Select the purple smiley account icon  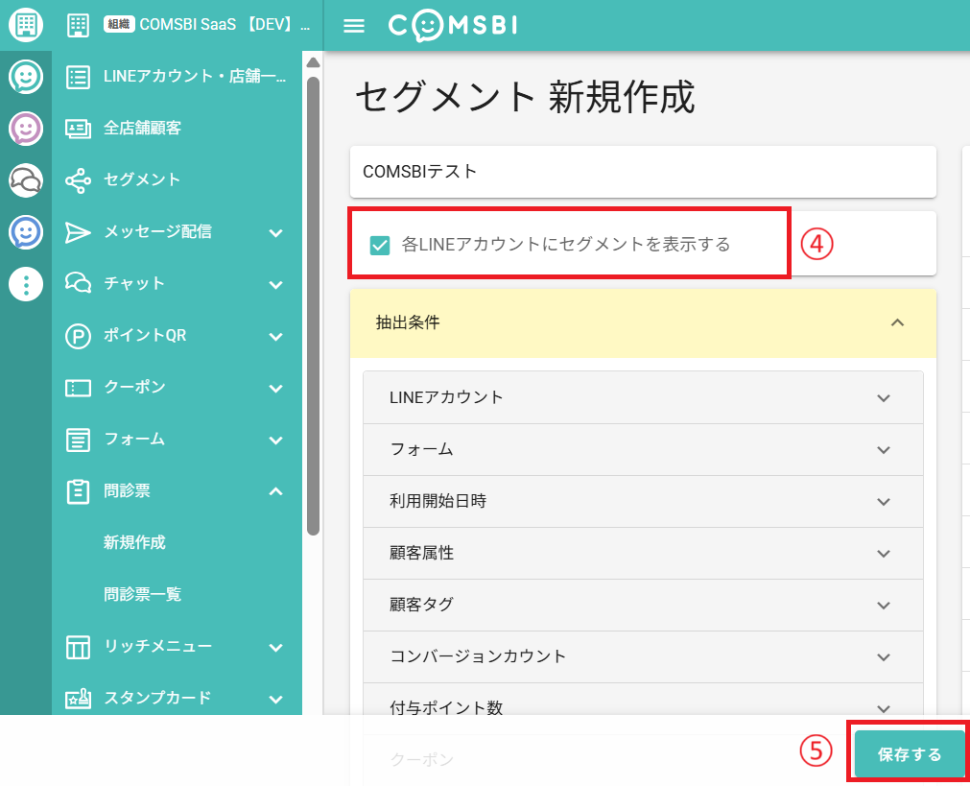point(26,129)
